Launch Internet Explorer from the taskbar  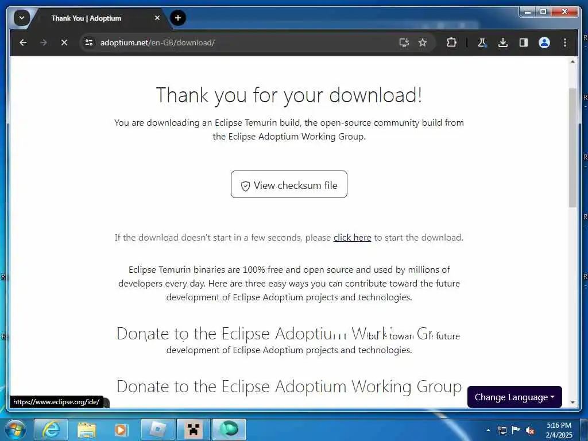[x=51, y=430]
